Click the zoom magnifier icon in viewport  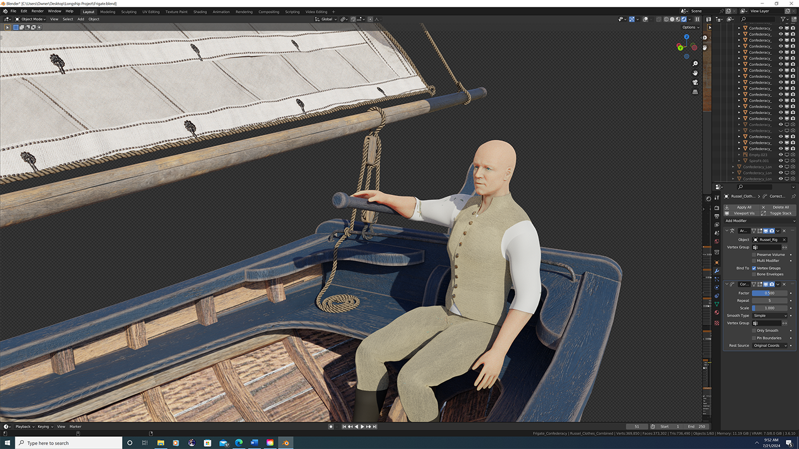[695, 64]
